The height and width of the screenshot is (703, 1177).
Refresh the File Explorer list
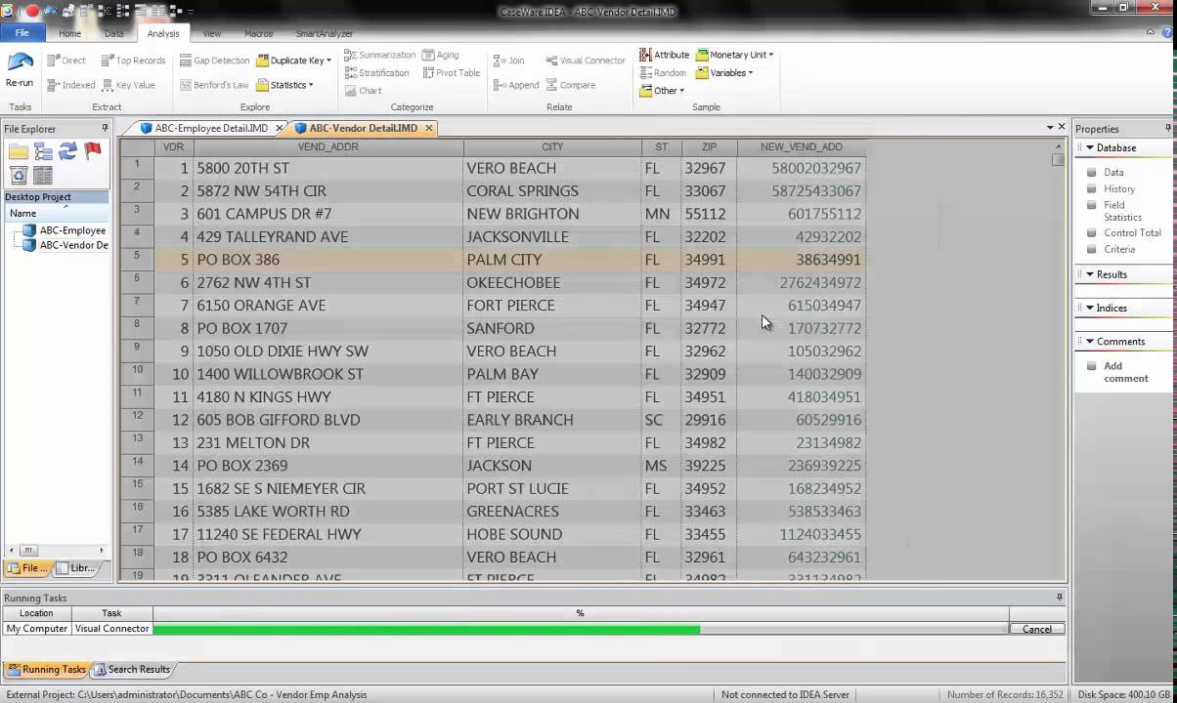click(x=67, y=151)
